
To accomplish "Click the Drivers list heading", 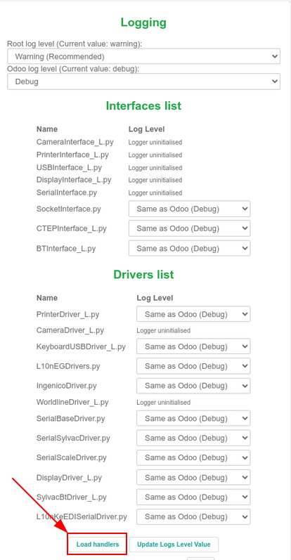I will 143,274.
